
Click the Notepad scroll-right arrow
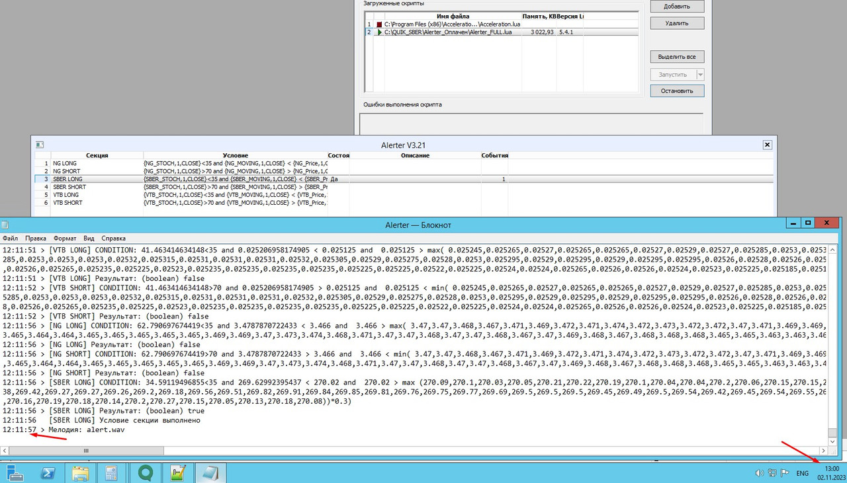tap(824, 451)
